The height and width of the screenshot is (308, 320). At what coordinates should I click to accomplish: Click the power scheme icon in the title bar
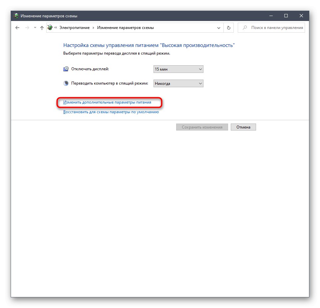pyautogui.click(x=15, y=15)
